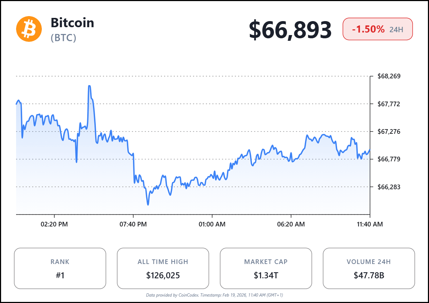Click the CoinCodex data attribution text

tap(214, 295)
